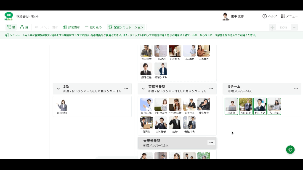Open the メニュー grid menu

(x=289, y=16)
